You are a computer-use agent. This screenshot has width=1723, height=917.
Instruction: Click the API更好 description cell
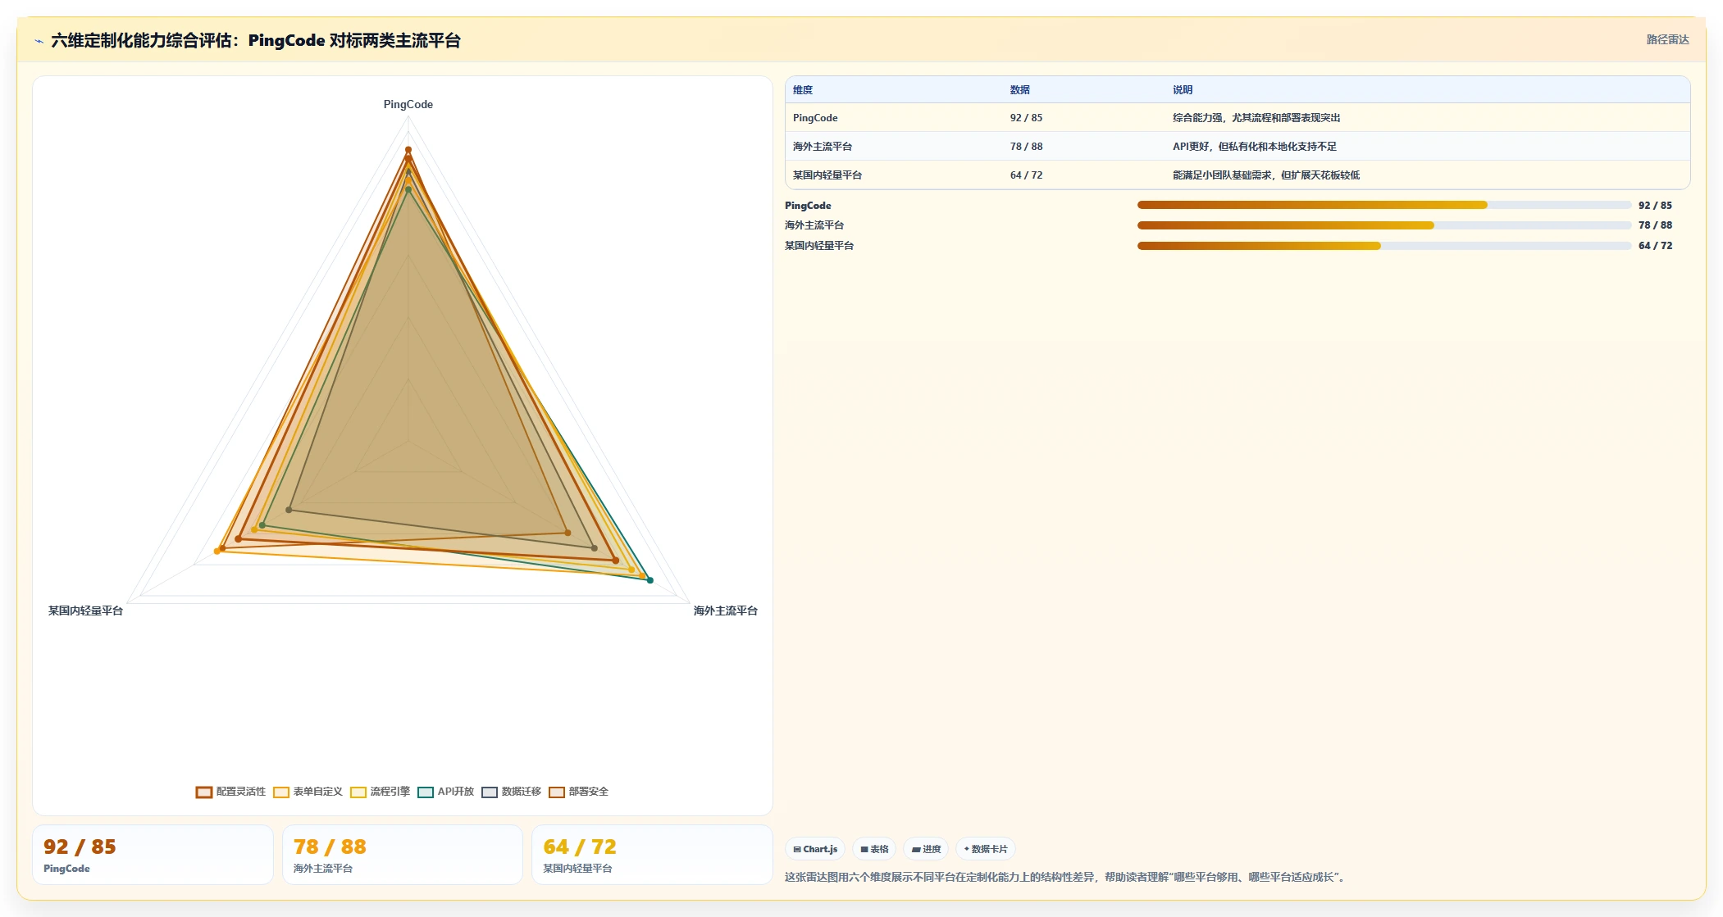1427,147
